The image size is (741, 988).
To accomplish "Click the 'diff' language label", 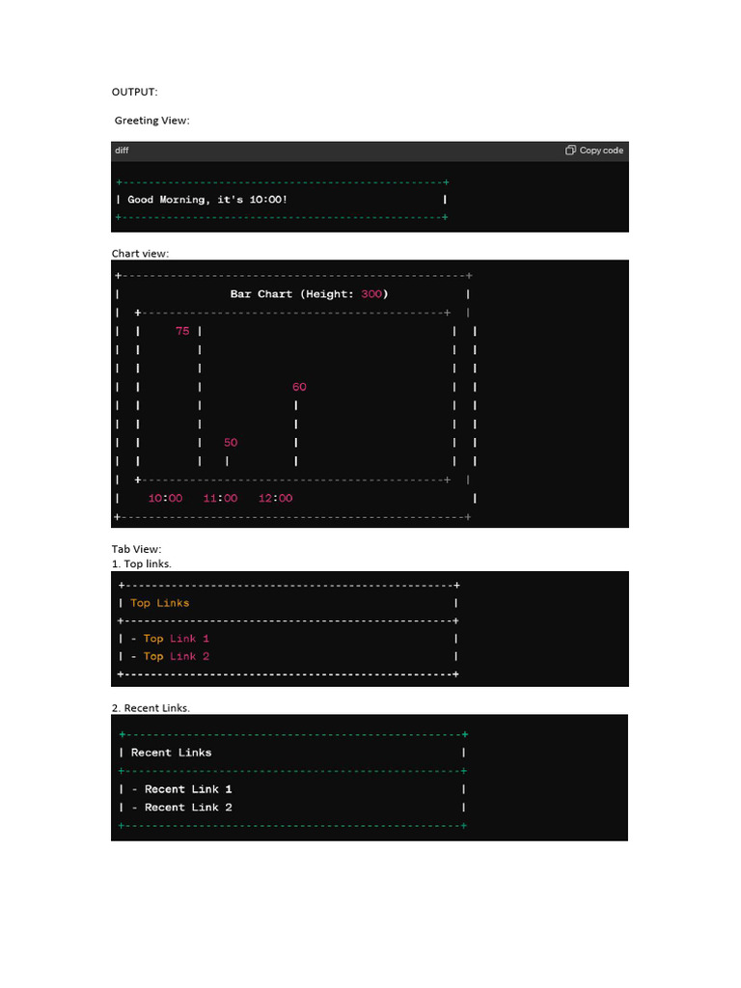I will [122, 151].
